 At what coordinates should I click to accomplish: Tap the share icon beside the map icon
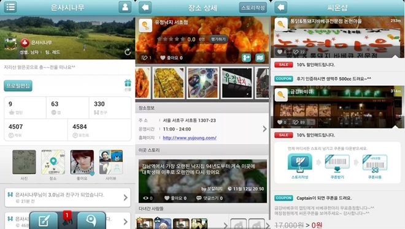[x=246, y=58]
